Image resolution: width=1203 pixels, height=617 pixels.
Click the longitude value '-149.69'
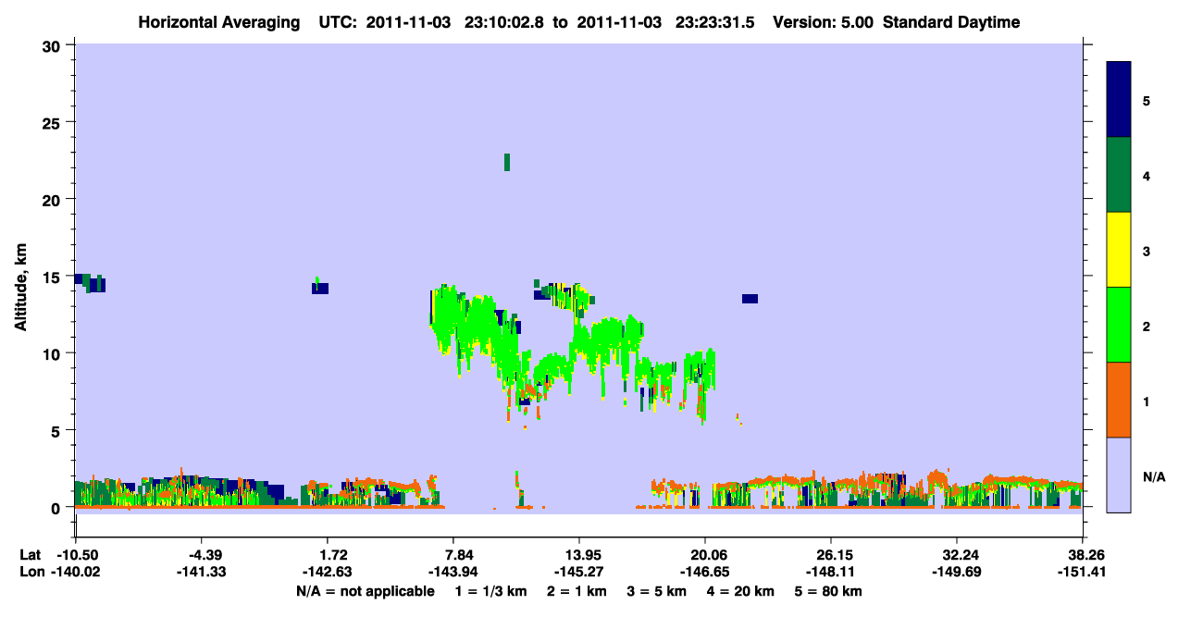tap(957, 573)
